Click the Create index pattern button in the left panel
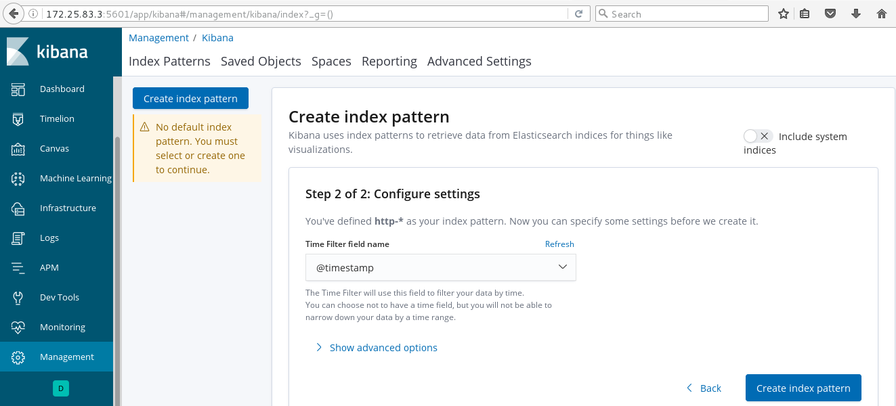896x406 pixels. click(190, 98)
